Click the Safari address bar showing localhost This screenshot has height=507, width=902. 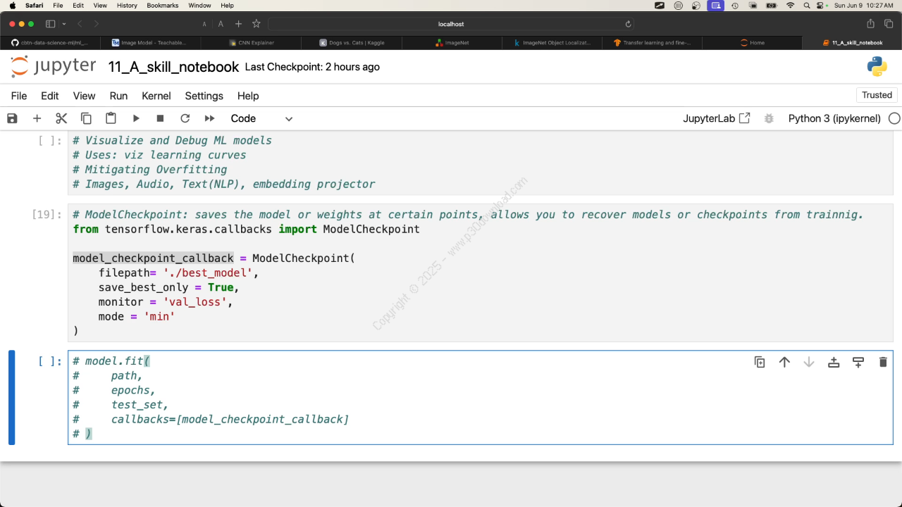[451, 24]
